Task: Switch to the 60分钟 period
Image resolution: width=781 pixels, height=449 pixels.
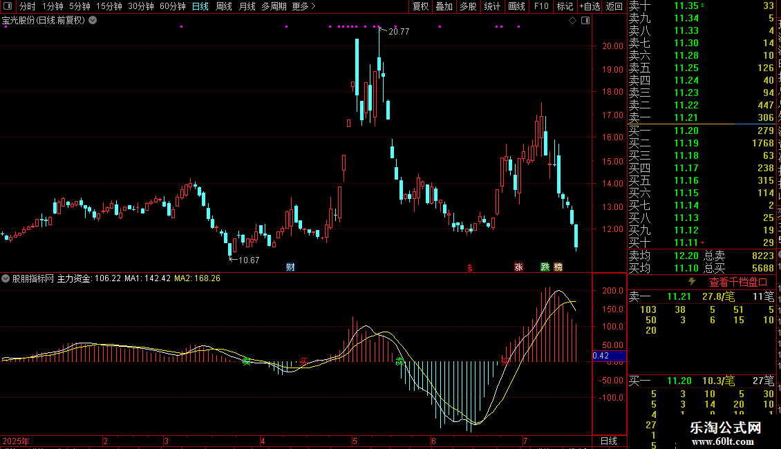Action: (x=173, y=6)
